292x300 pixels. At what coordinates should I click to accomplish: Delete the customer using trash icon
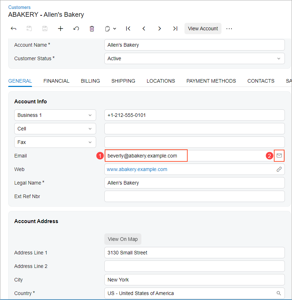pos(92,29)
